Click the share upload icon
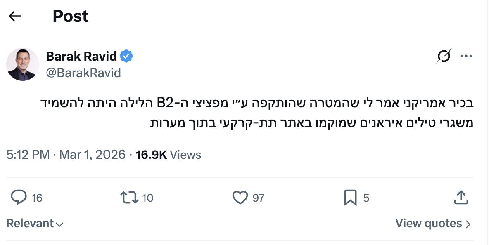The height and width of the screenshot is (245, 489). 461,198
